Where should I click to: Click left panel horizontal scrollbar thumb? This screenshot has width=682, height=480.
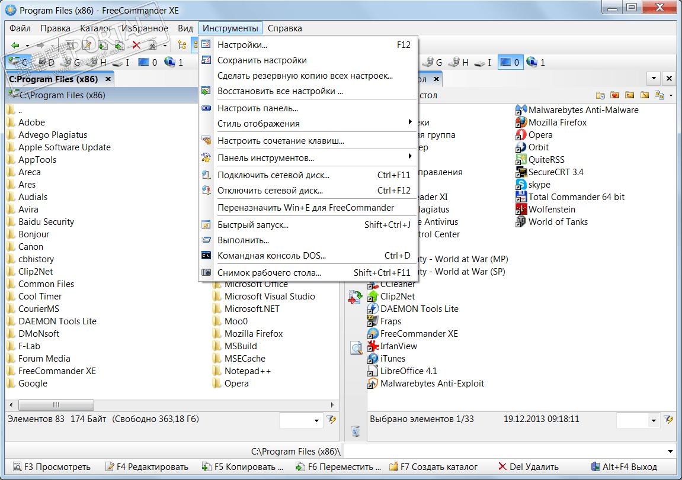(56, 405)
